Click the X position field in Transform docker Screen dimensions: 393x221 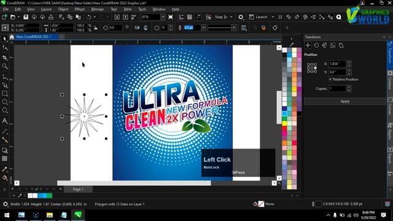point(337,64)
